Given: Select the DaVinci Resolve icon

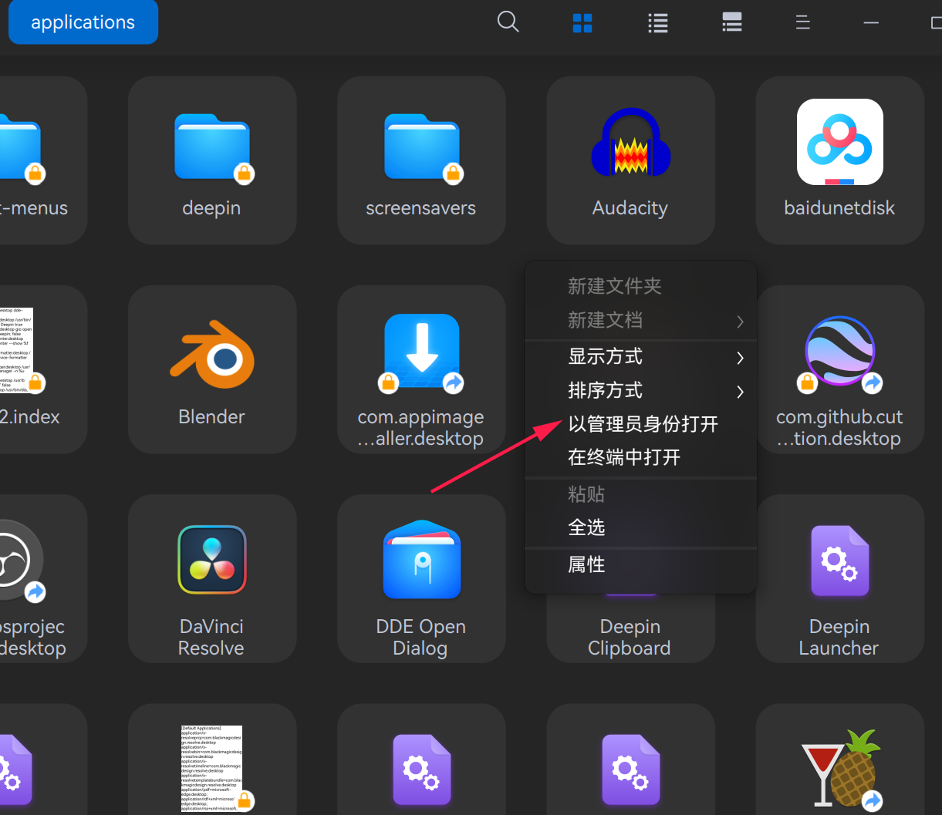Looking at the screenshot, I should coord(211,560).
